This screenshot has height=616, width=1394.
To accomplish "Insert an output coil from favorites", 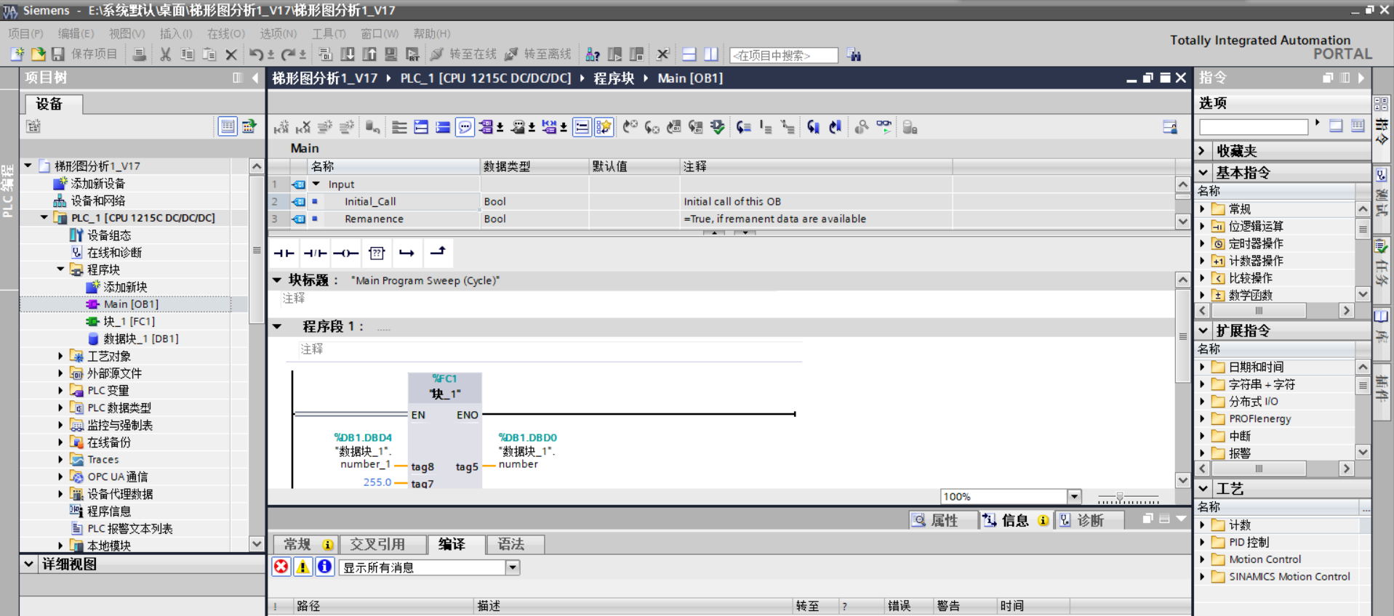I will click(346, 253).
